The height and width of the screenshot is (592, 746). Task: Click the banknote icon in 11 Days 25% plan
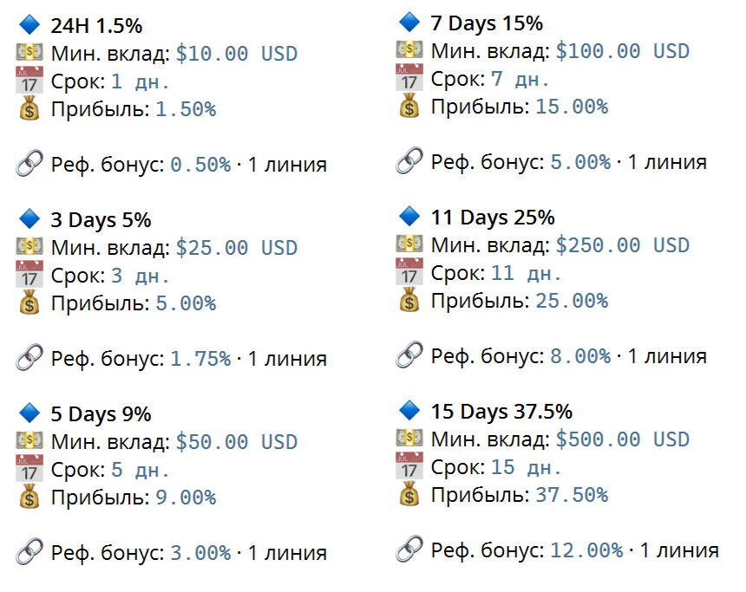pyautogui.click(x=409, y=244)
